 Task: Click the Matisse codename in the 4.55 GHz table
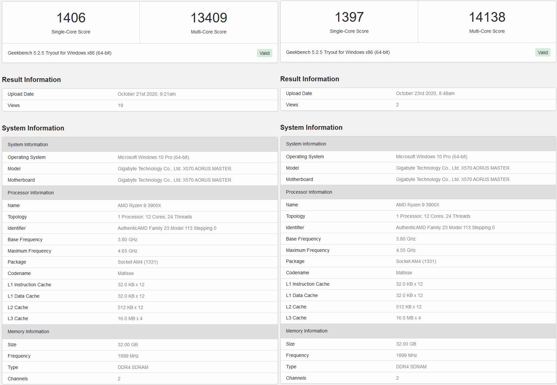[x=404, y=273]
